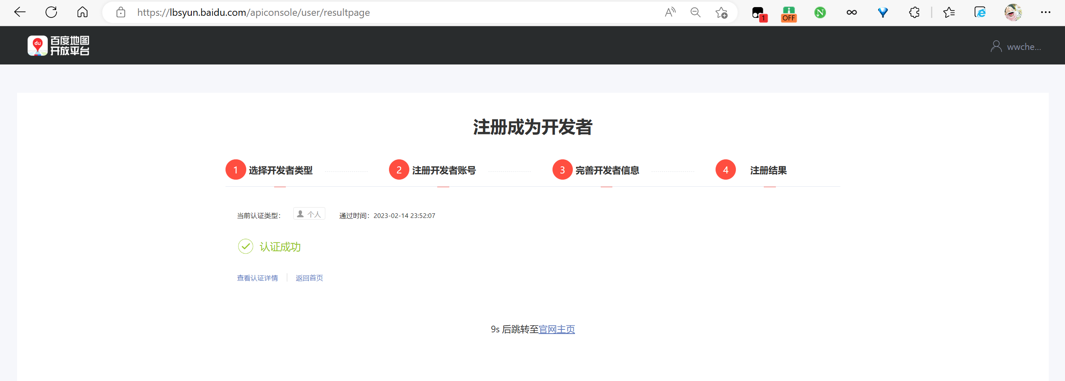Screen dimensions: 1065x381
Task: Open the extension showing badge count 1
Action: pos(758,12)
